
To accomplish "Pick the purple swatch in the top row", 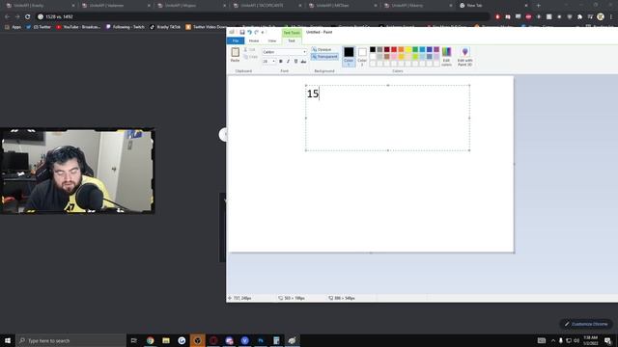I will tap(436, 49).
